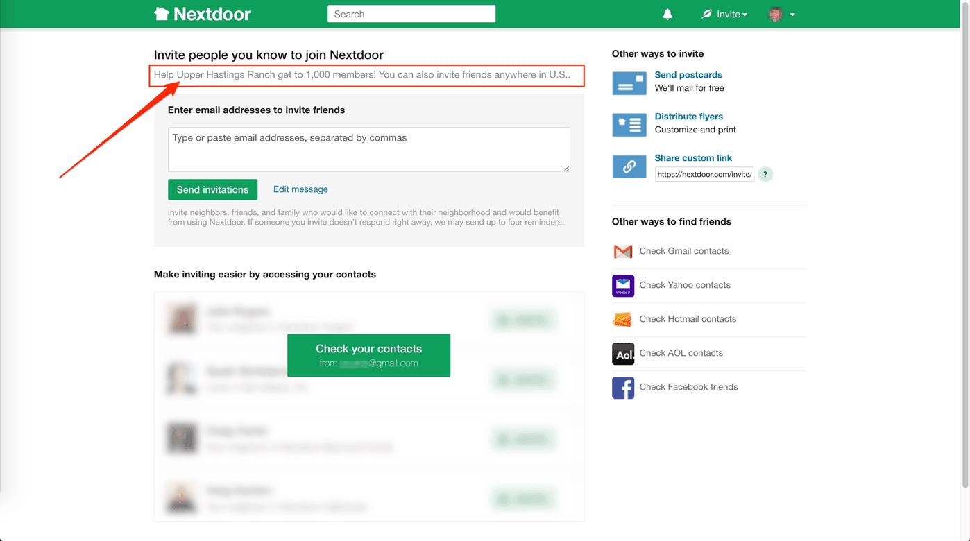Click the Facebook friends icon
Image resolution: width=970 pixels, height=541 pixels.
pyautogui.click(x=623, y=387)
